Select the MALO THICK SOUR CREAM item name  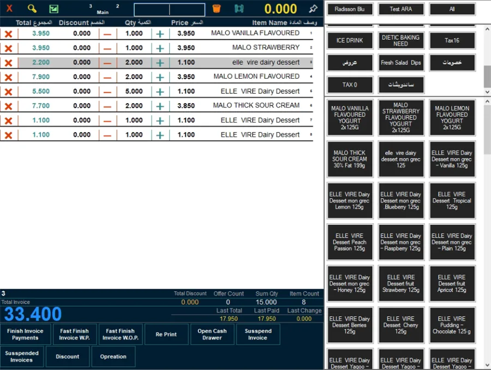coord(256,105)
